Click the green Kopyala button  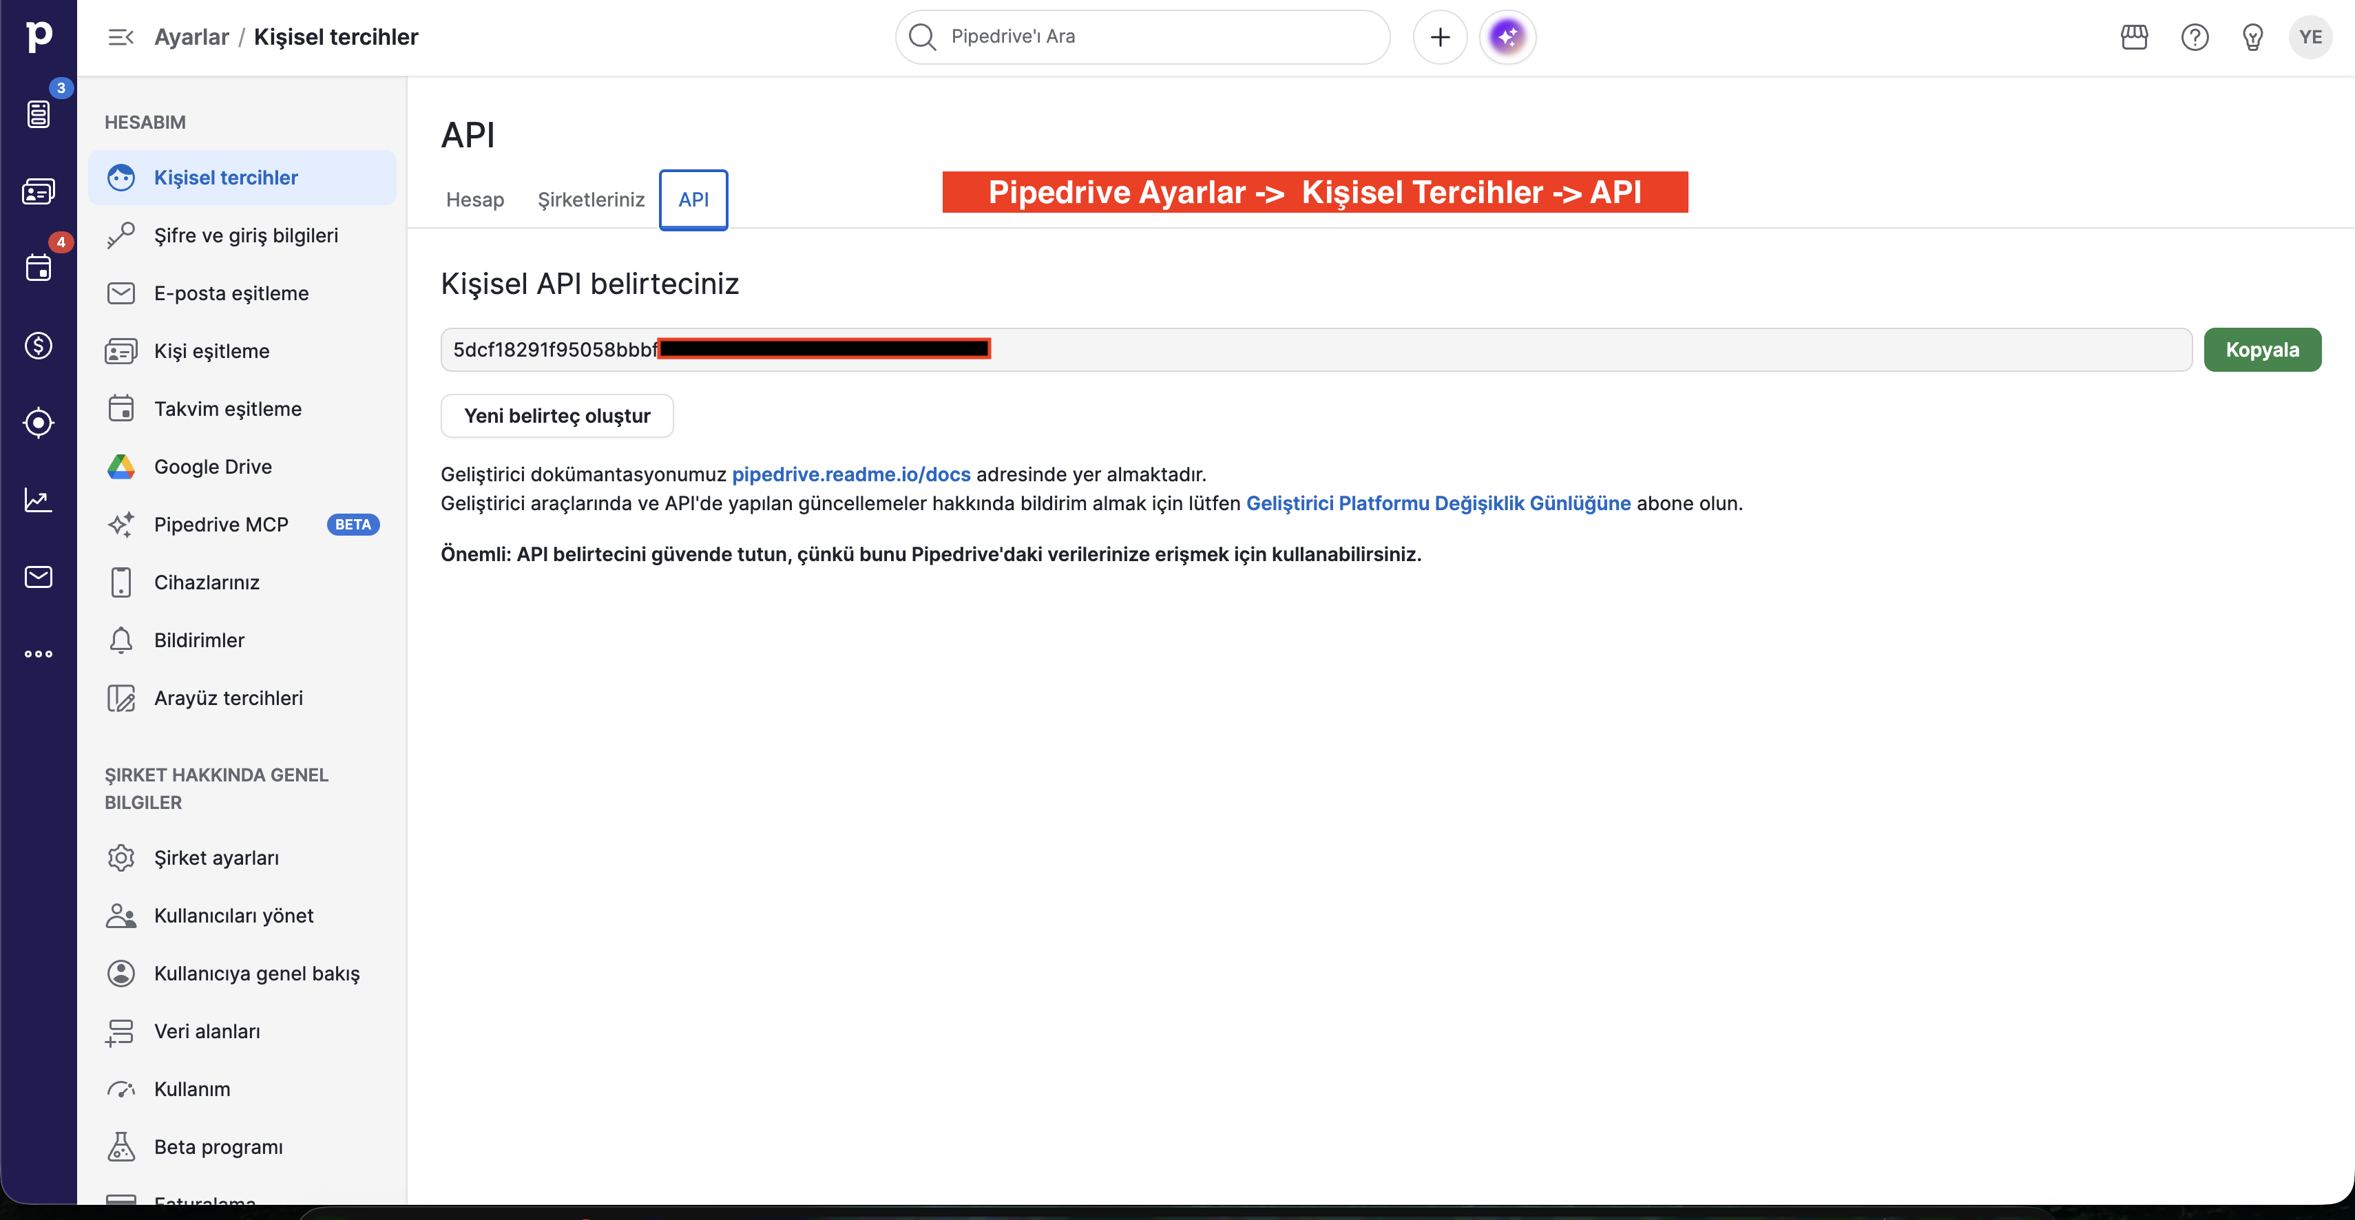click(x=2262, y=350)
